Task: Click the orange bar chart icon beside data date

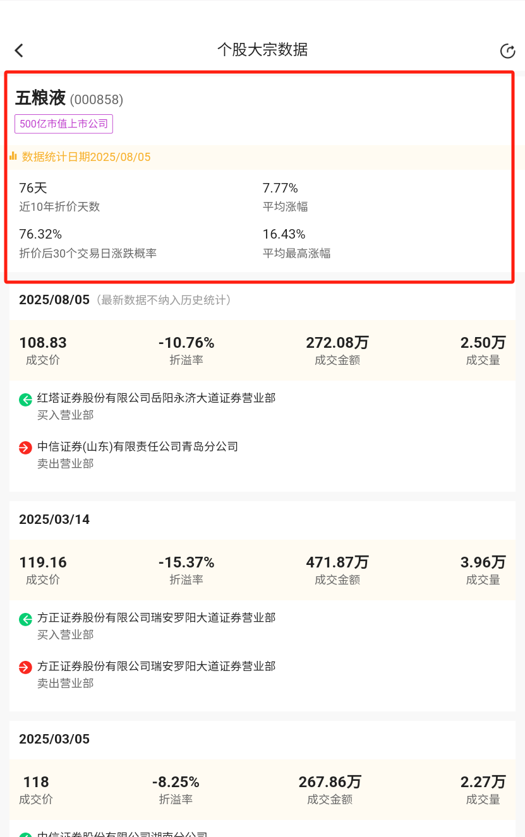Action: pos(13,156)
